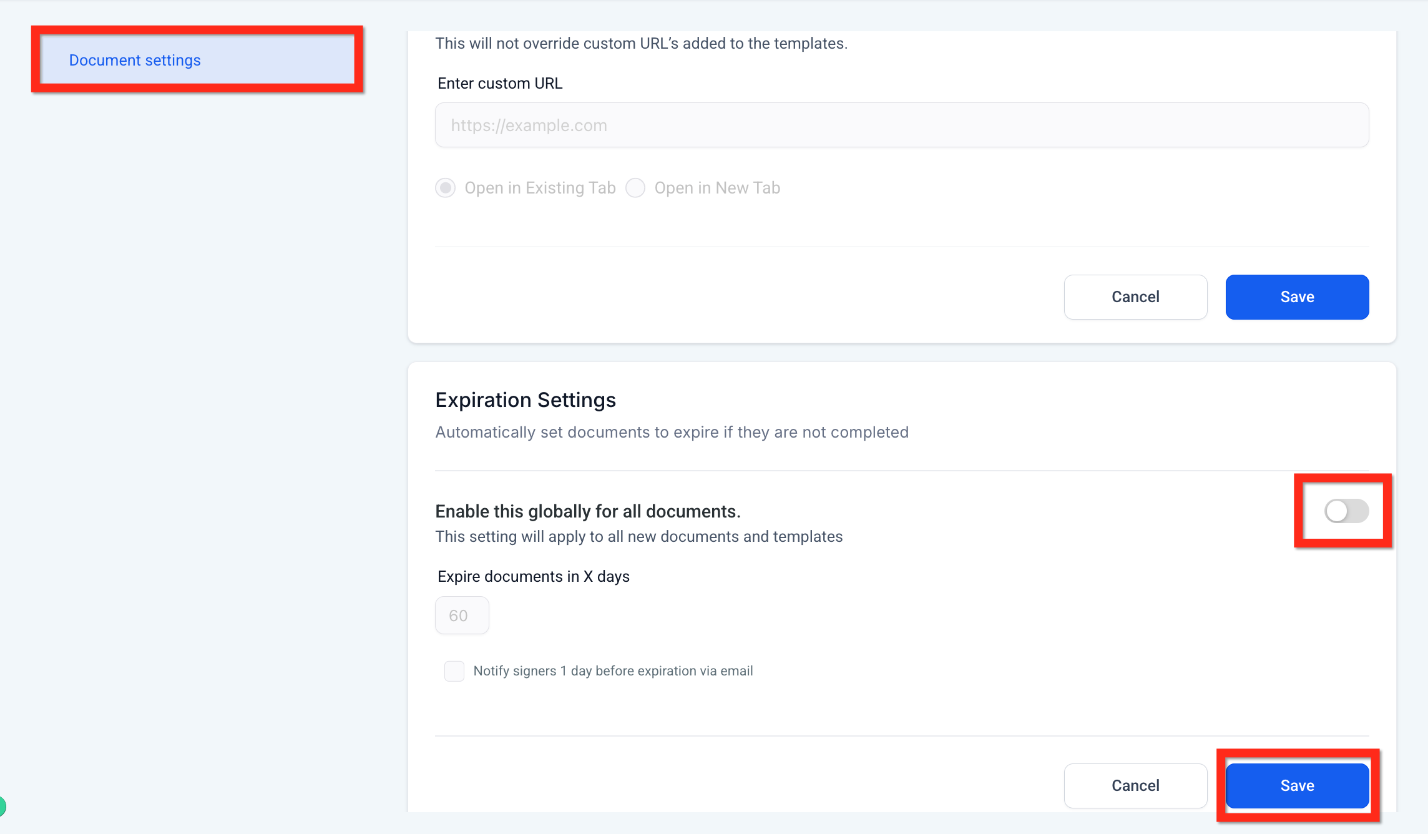Click the expire days field showing 60

(462, 616)
